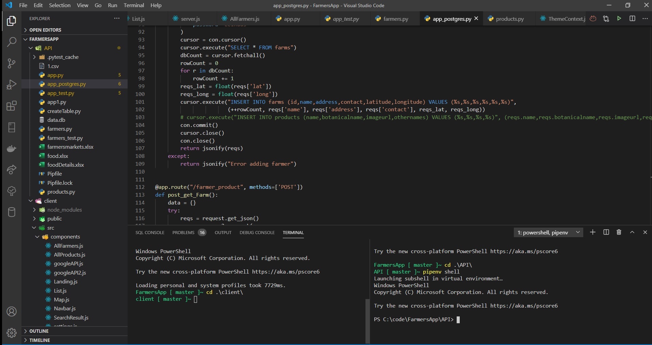Expand the TIMELINE section
Viewport: 652px width, 345px height.
click(75, 340)
